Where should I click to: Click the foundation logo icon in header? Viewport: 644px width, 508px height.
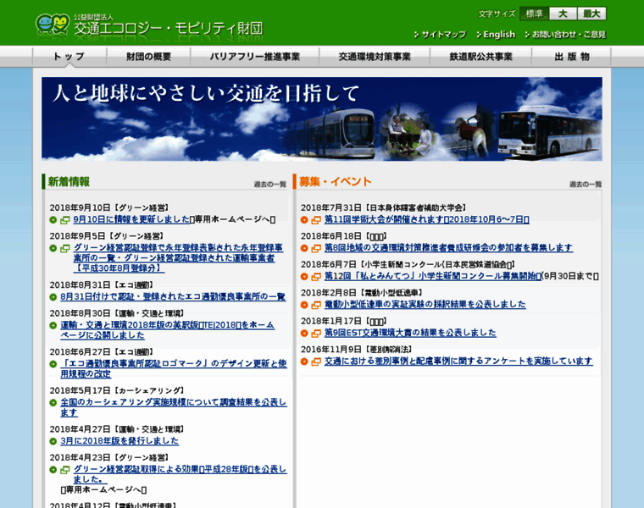click(52, 25)
